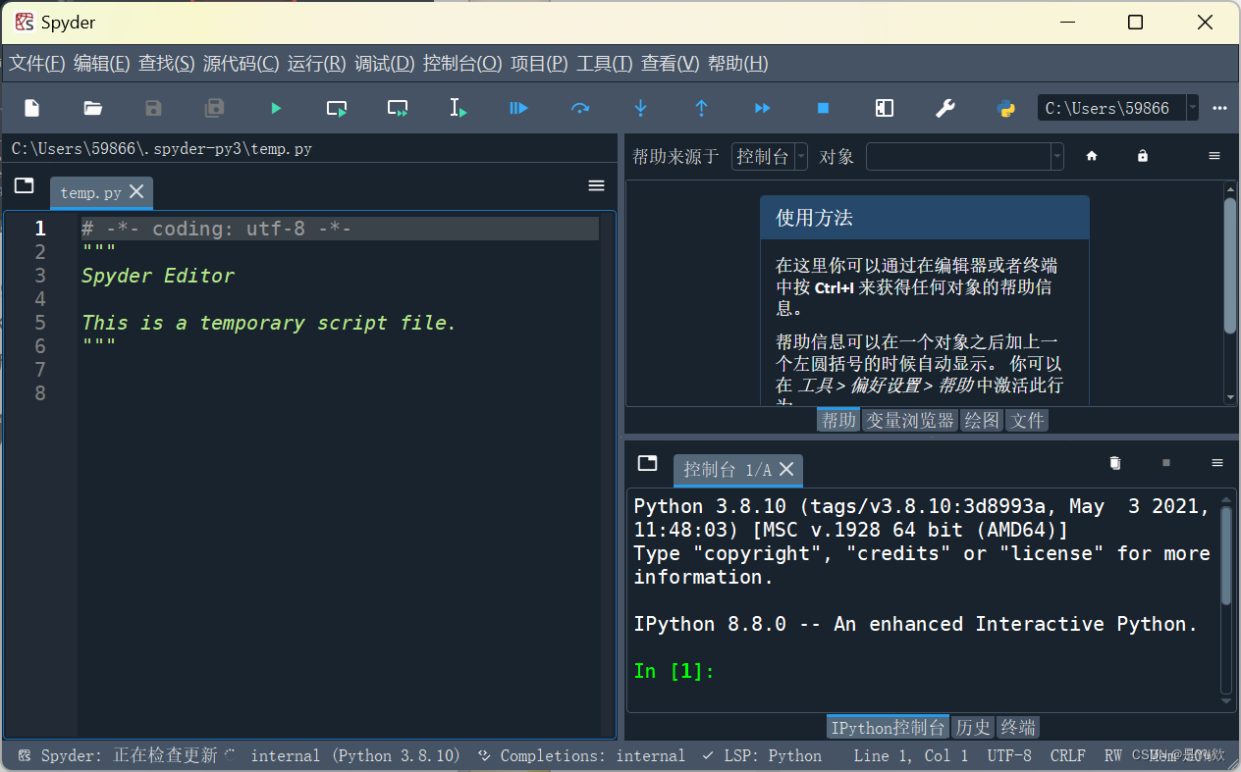Viewport: 1241px width, 772px height.
Task: Open the 运行(R) menu
Action: [317, 64]
